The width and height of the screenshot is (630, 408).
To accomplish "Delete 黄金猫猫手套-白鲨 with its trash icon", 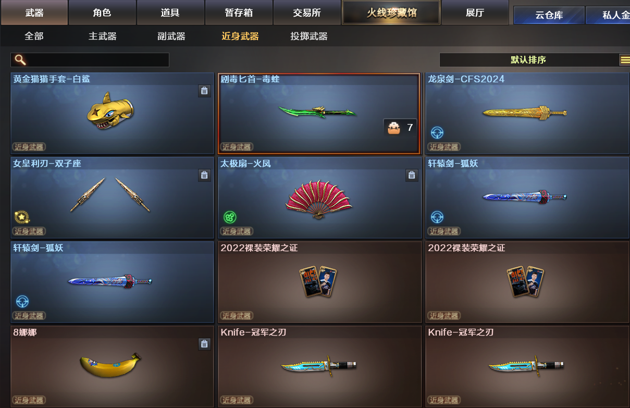I will [x=204, y=91].
